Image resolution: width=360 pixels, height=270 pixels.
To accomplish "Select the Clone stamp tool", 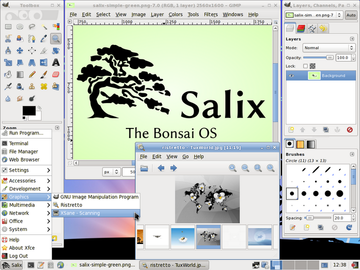I will 32,86.
